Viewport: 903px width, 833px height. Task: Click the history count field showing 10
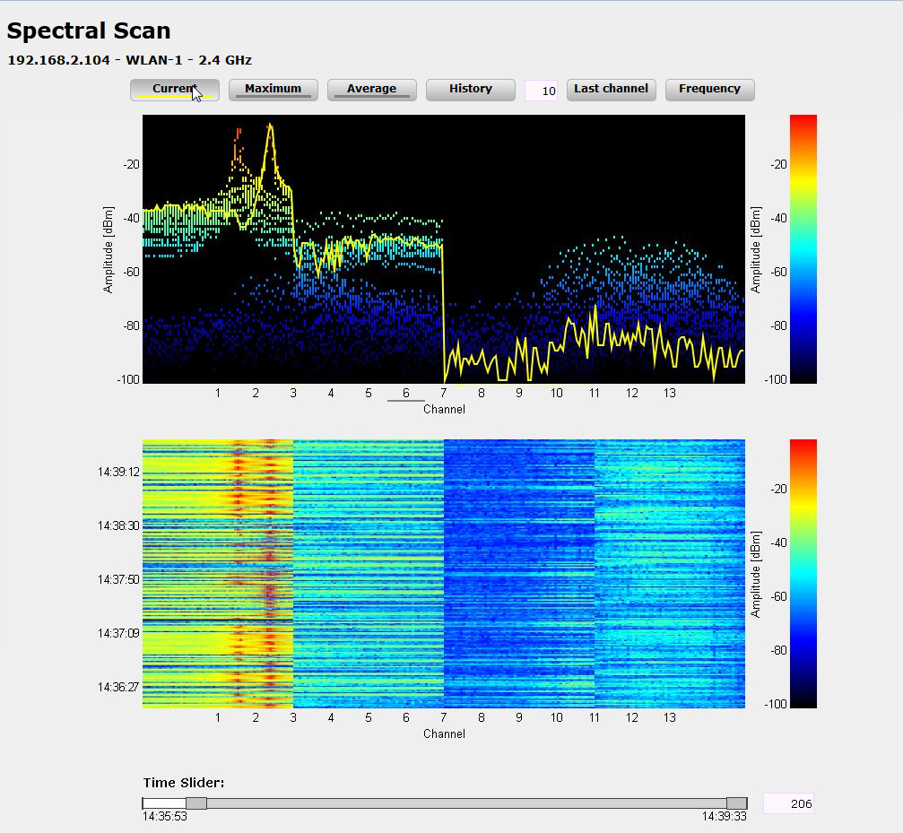point(541,91)
